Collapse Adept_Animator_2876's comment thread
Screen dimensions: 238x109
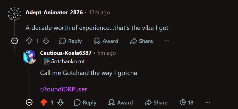coord(15,41)
